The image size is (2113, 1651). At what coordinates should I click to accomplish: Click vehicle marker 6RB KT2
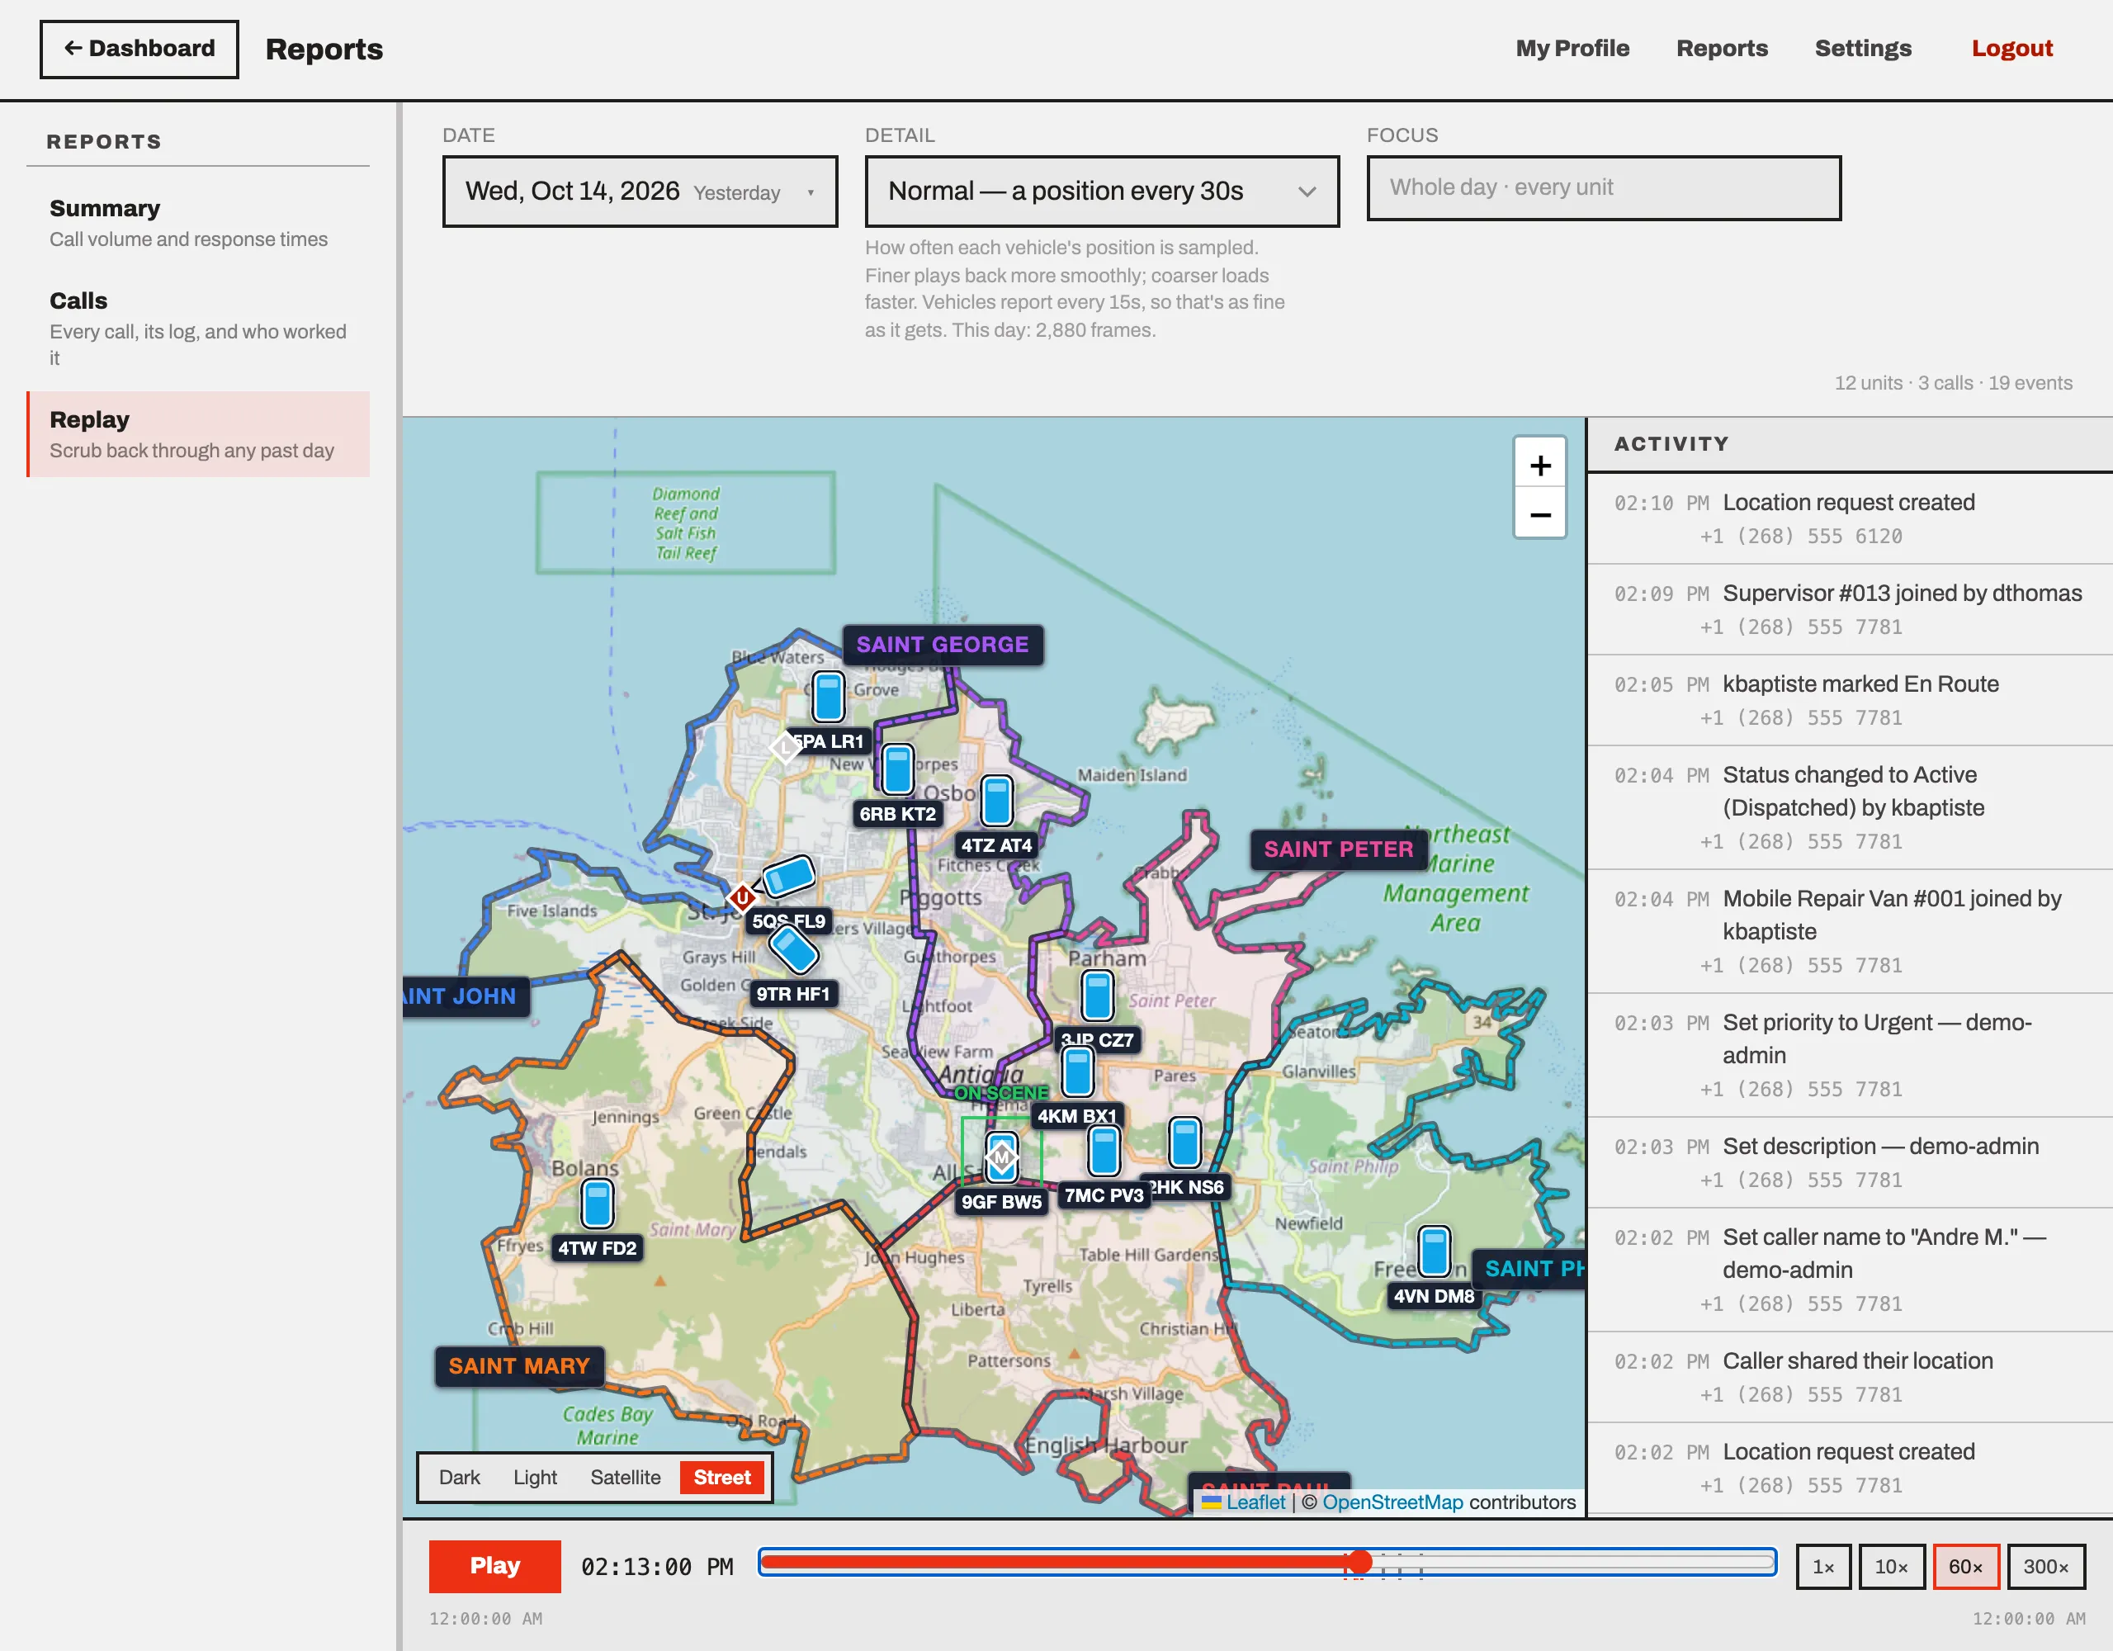pos(898,769)
